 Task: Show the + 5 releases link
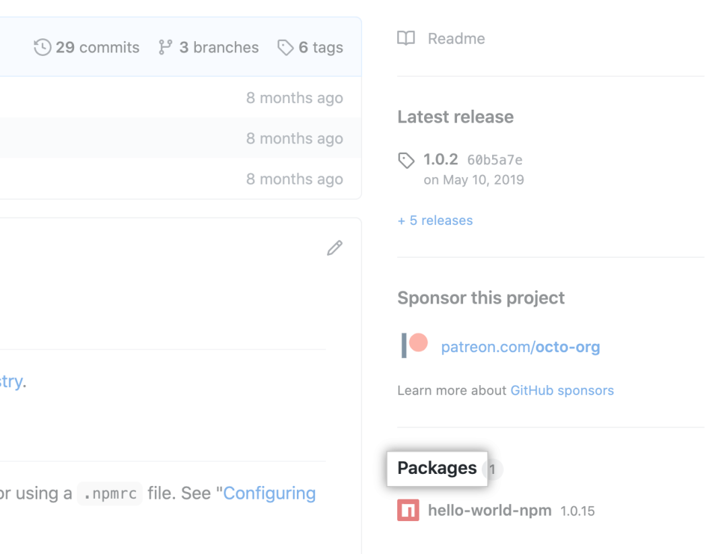(x=435, y=220)
